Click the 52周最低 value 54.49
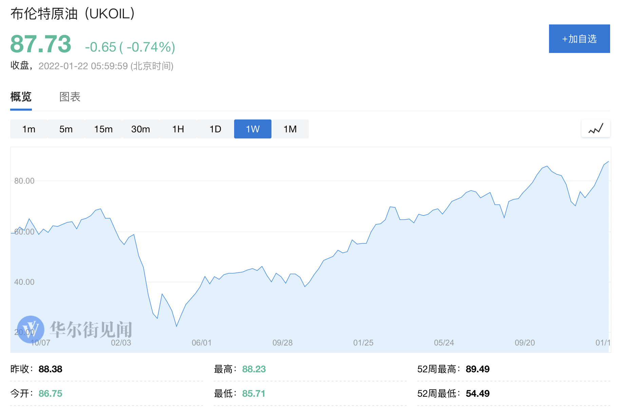 pyautogui.click(x=478, y=393)
